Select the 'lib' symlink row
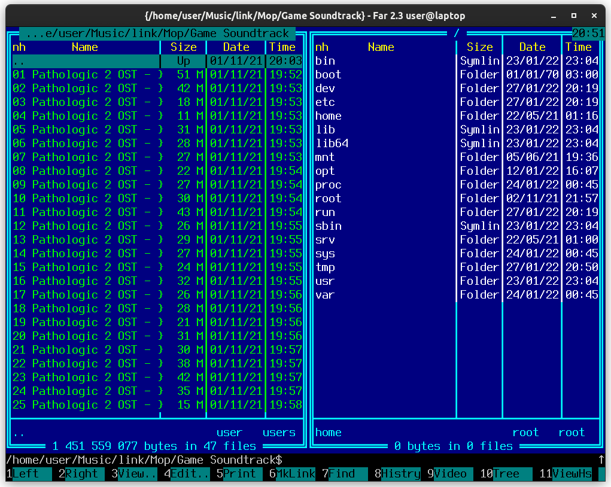The image size is (611, 487). point(457,130)
